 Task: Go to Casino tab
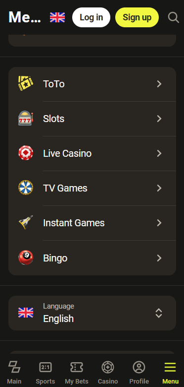pos(108,373)
